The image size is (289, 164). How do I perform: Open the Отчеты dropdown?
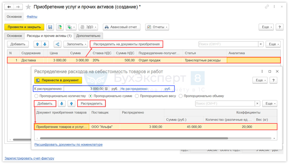click(157, 27)
